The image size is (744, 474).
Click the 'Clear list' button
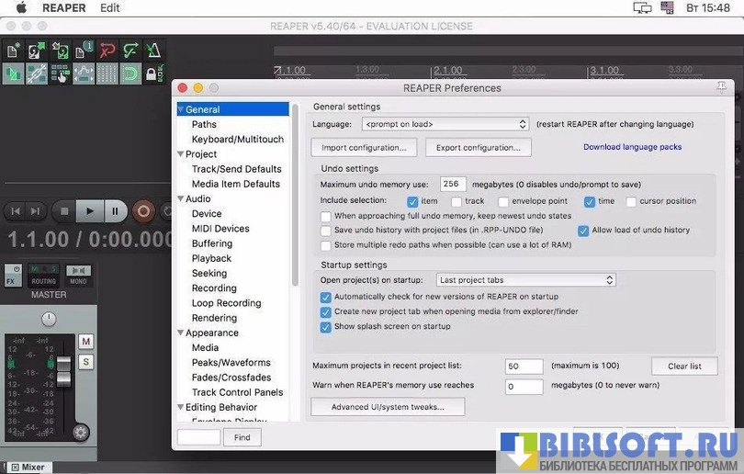684,367
